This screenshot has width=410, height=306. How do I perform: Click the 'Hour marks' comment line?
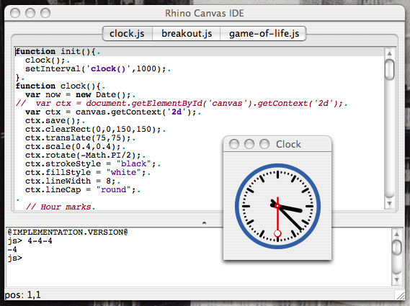pyautogui.click(x=61, y=207)
